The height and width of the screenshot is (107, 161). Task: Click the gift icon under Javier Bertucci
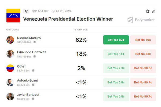point(33,99)
